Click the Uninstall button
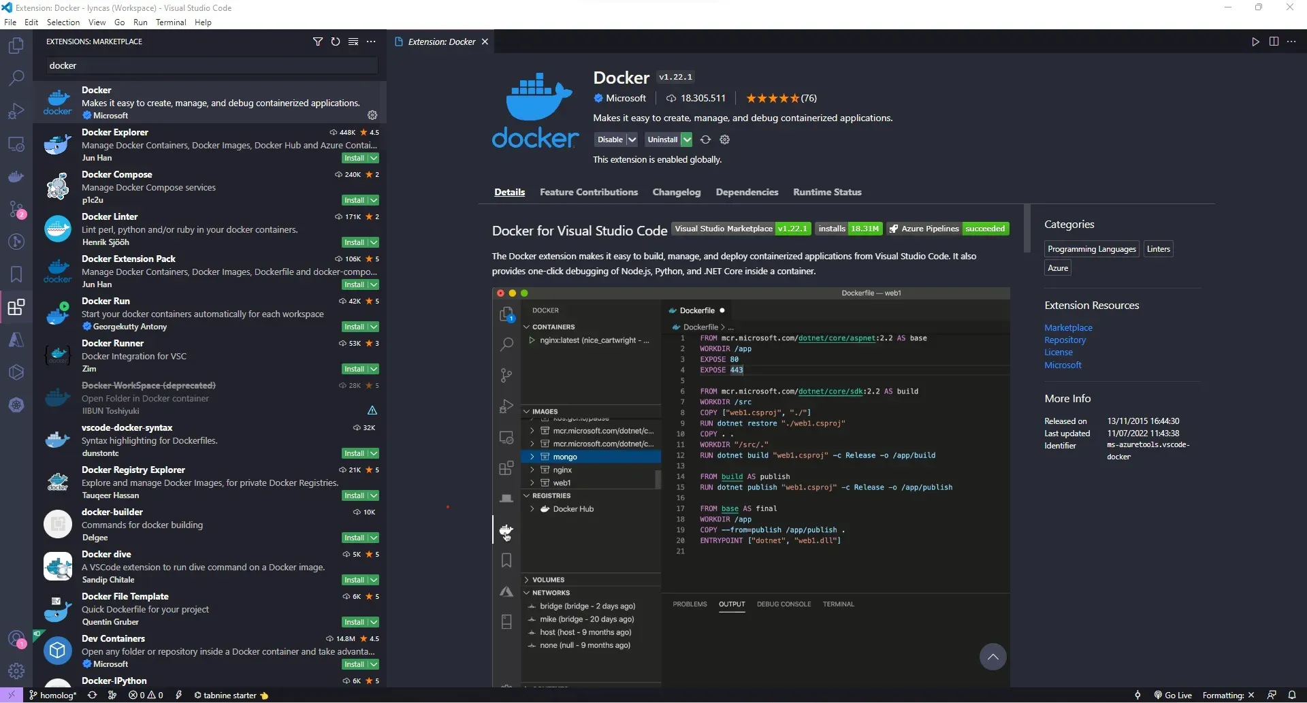 [662, 140]
